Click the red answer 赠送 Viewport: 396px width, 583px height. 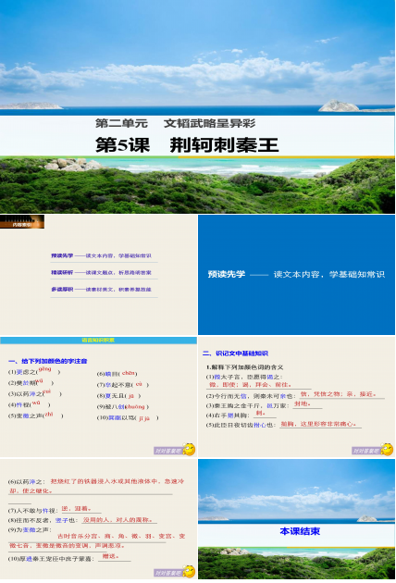[110, 556]
